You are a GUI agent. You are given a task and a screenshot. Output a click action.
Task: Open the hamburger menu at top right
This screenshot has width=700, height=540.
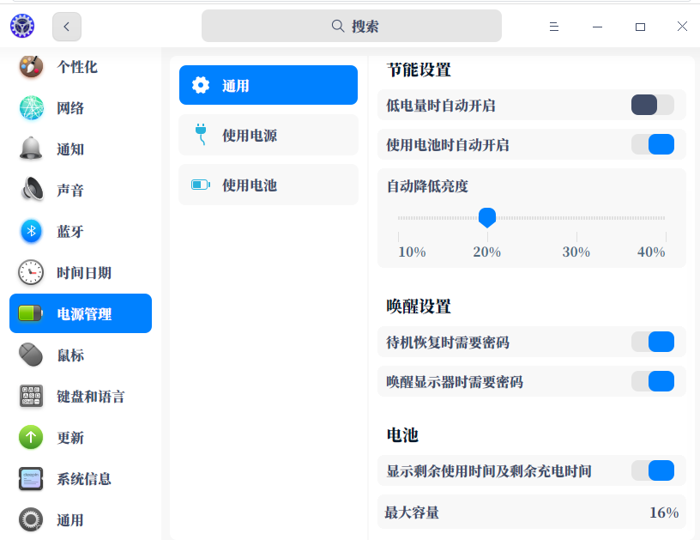pos(553,27)
